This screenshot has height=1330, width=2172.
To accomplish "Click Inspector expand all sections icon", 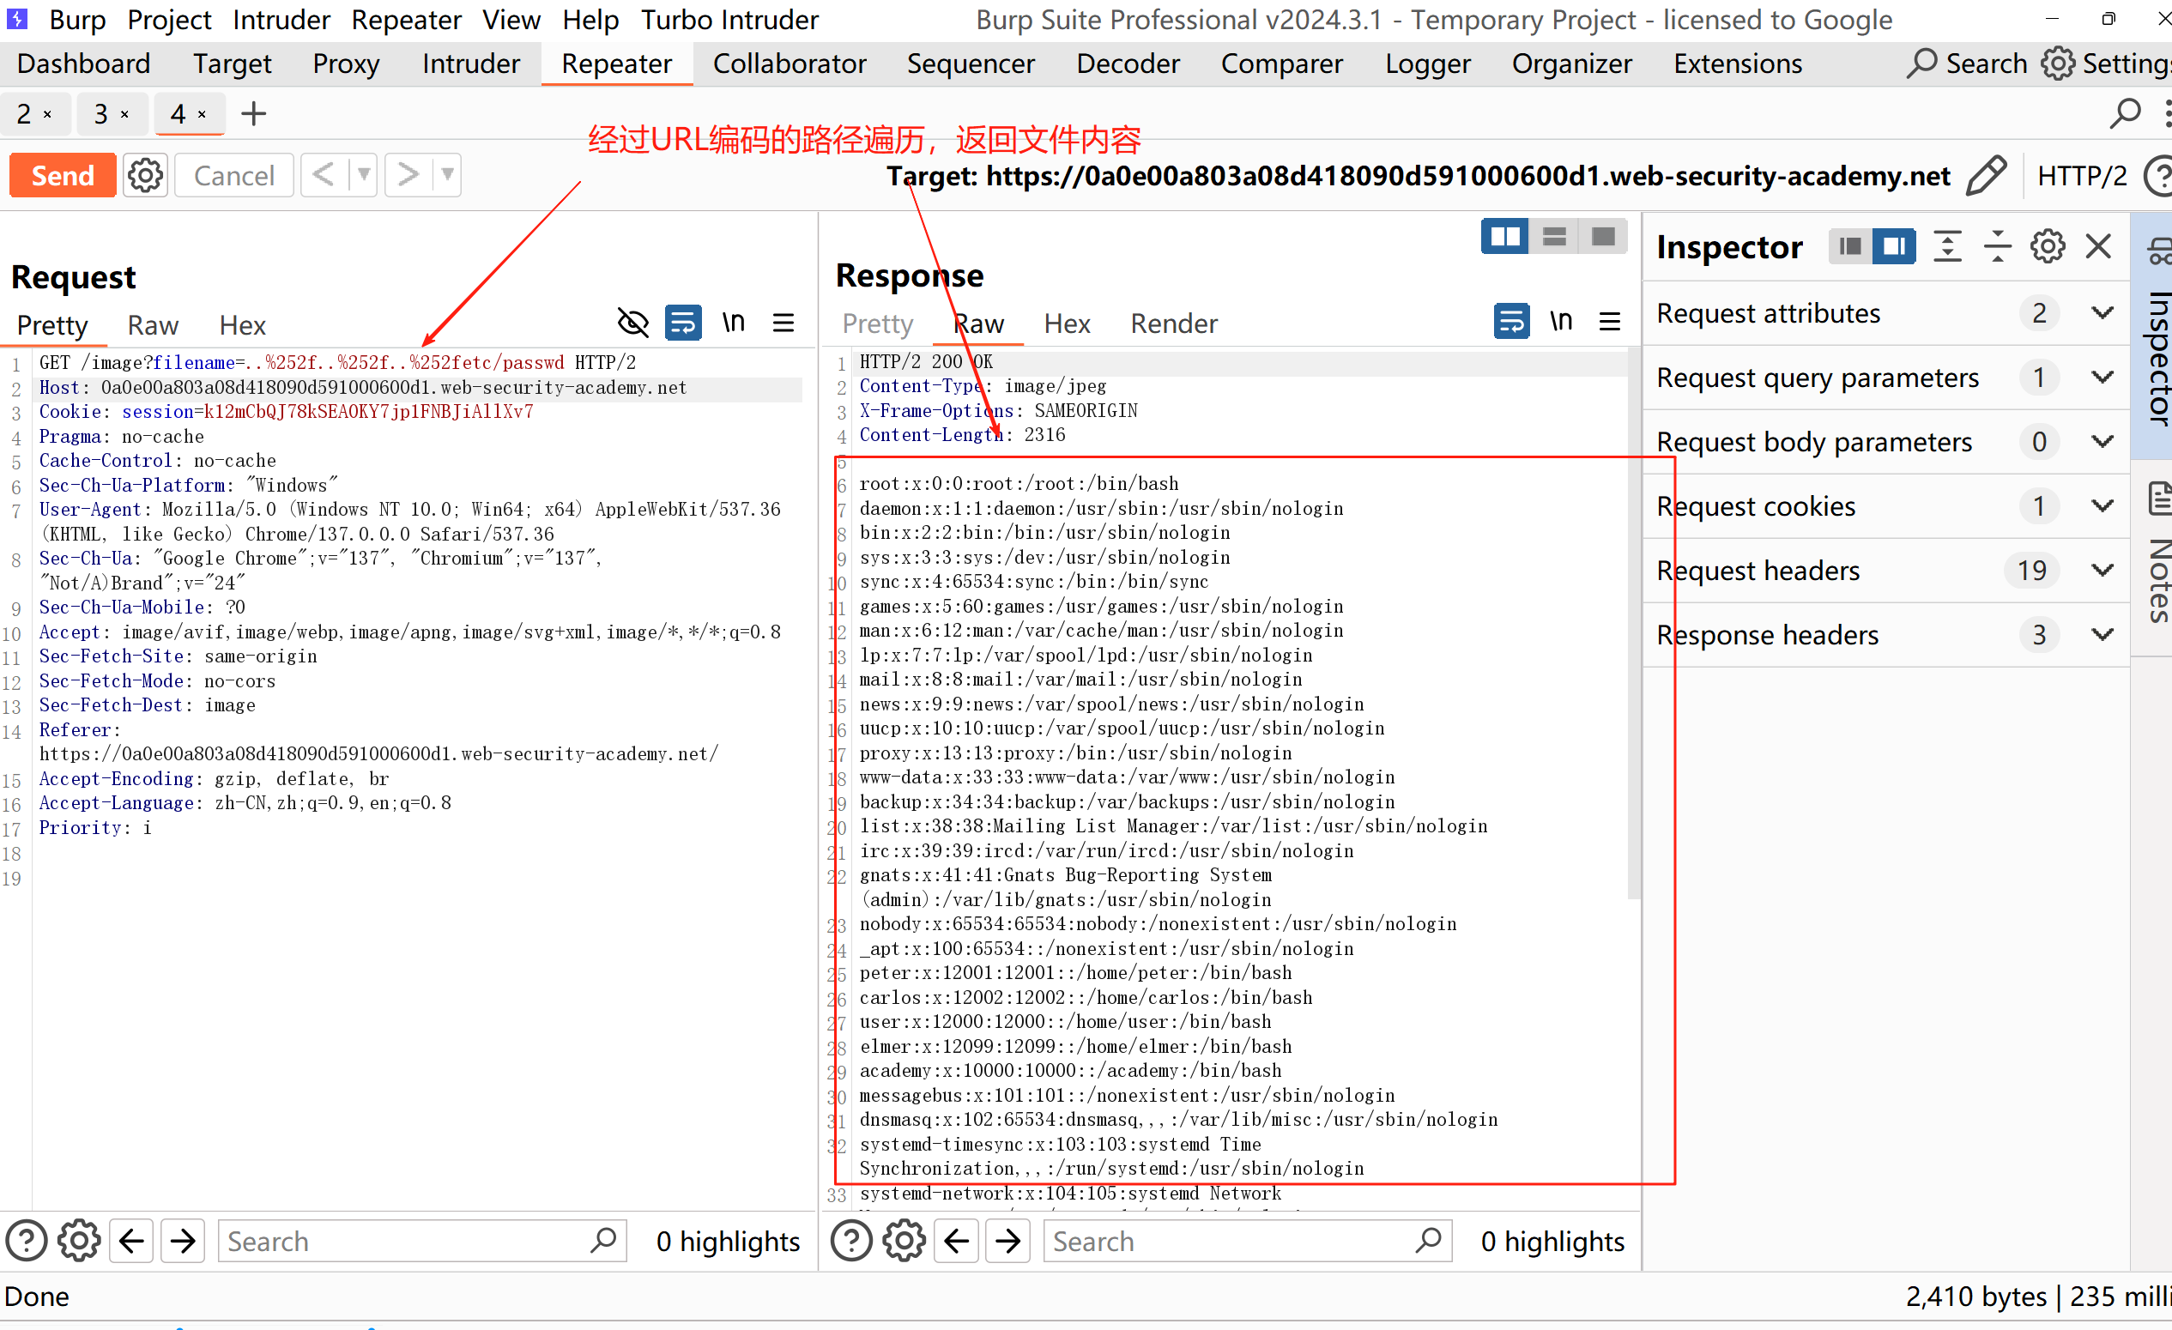I will click(1947, 247).
